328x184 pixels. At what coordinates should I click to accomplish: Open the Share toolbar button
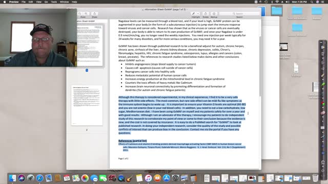coord(94,14)
